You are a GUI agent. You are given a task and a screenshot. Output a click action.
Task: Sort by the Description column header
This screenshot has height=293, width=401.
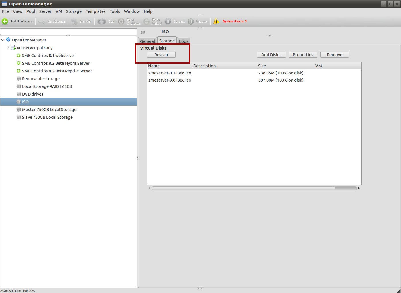(224, 66)
